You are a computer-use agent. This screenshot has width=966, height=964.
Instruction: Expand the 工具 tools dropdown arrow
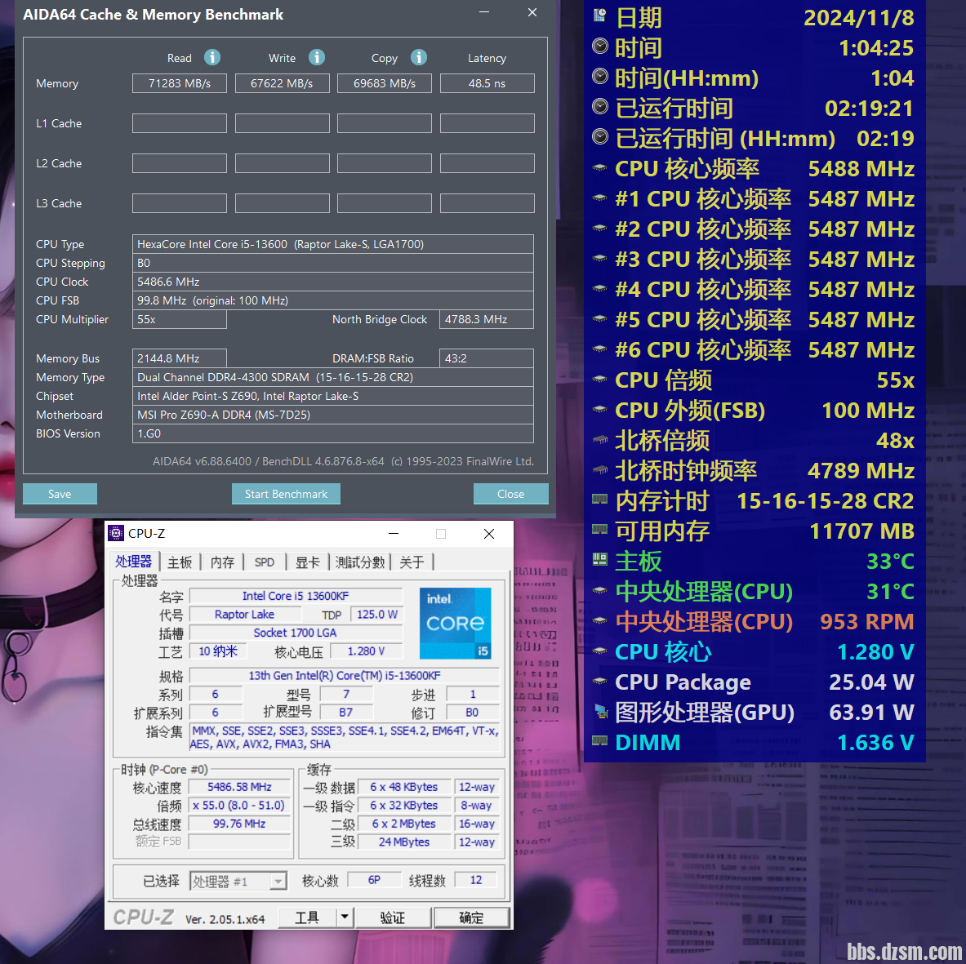pos(345,917)
